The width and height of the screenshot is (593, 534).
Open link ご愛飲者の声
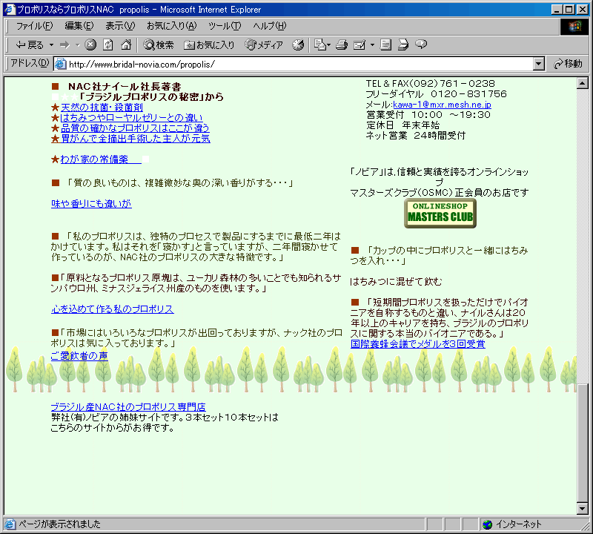point(79,356)
